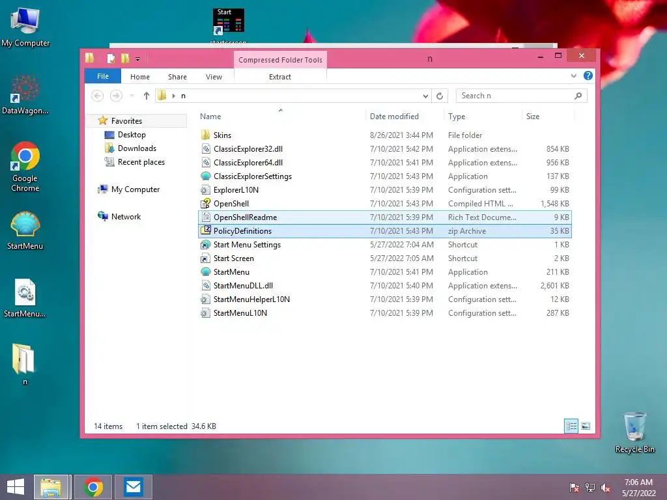The width and height of the screenshot is (667, 500).
Task: Select the DataWagon desktop shortcut
Action: pyautogui.click(x=25, y=94)
